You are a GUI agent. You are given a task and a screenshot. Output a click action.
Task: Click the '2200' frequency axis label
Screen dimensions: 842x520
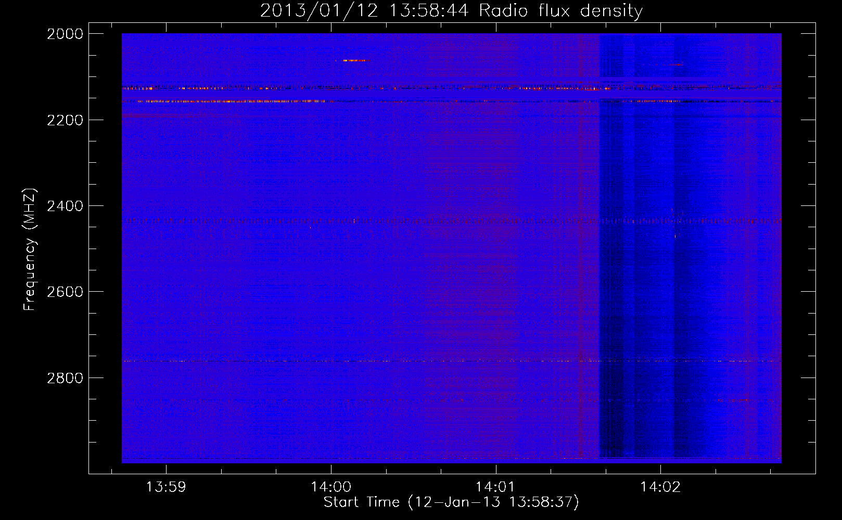[65, 120]
